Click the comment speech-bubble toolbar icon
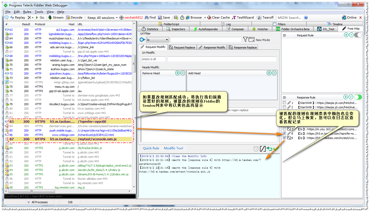Screen dimensions: 371x213 point(6,18)
